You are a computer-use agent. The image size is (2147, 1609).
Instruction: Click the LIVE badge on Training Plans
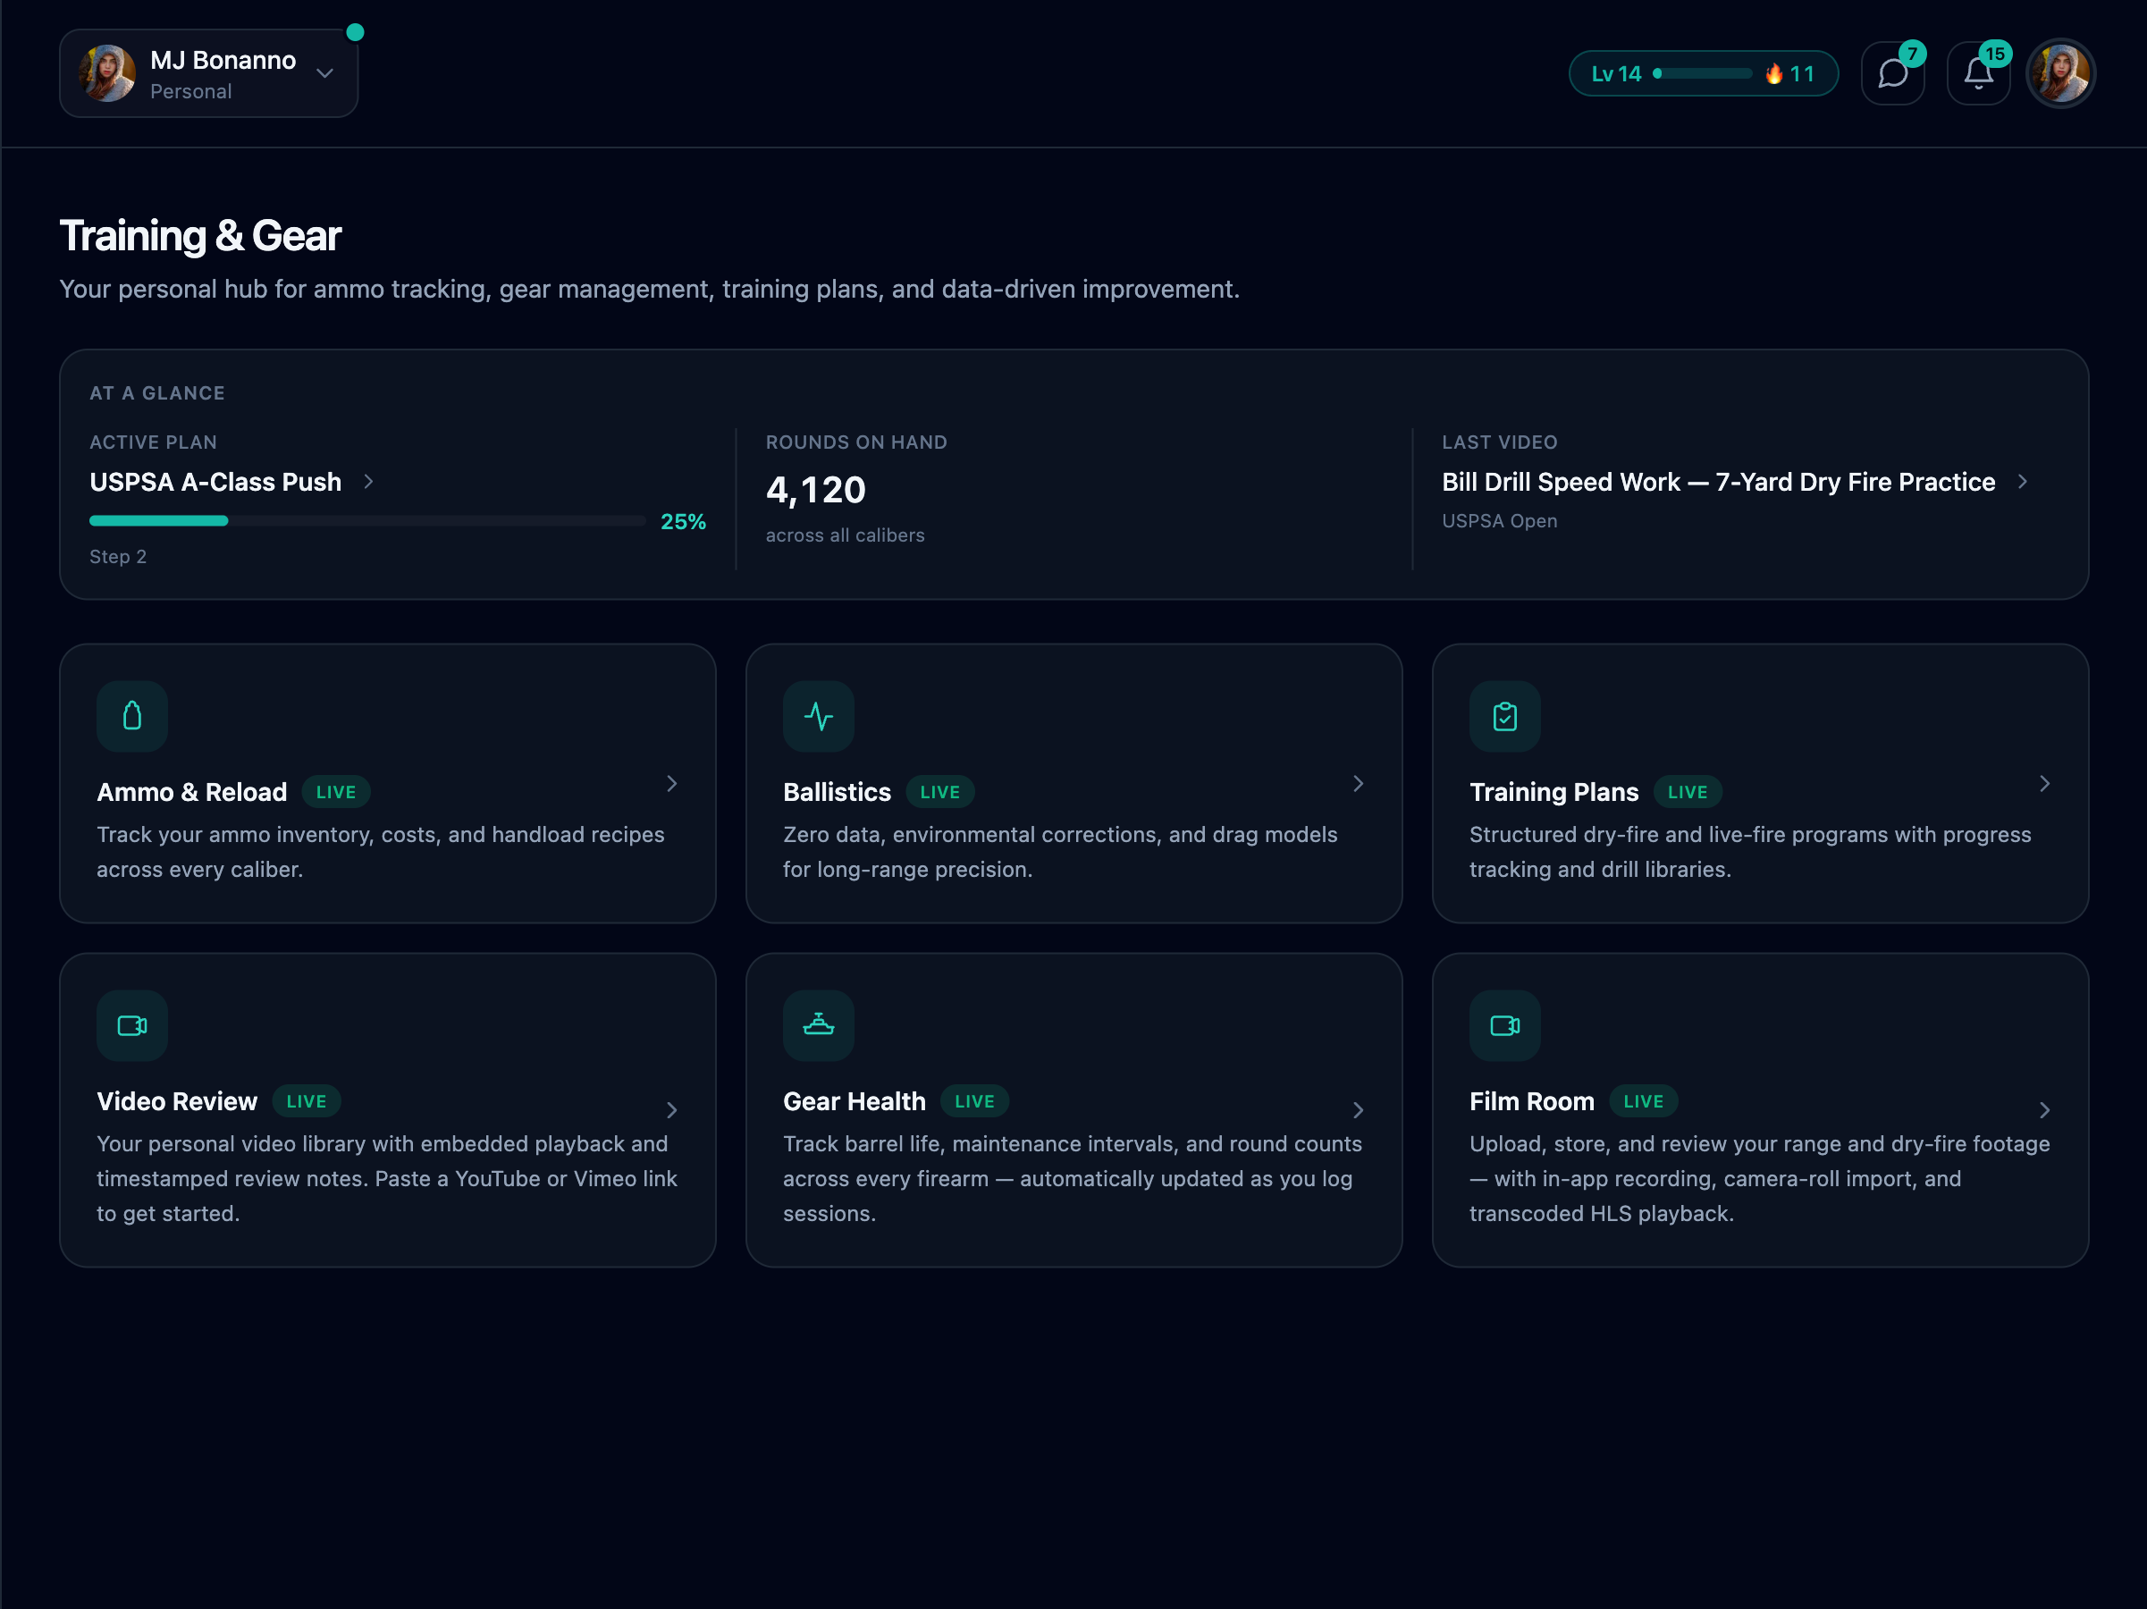tap(1687, 792)
